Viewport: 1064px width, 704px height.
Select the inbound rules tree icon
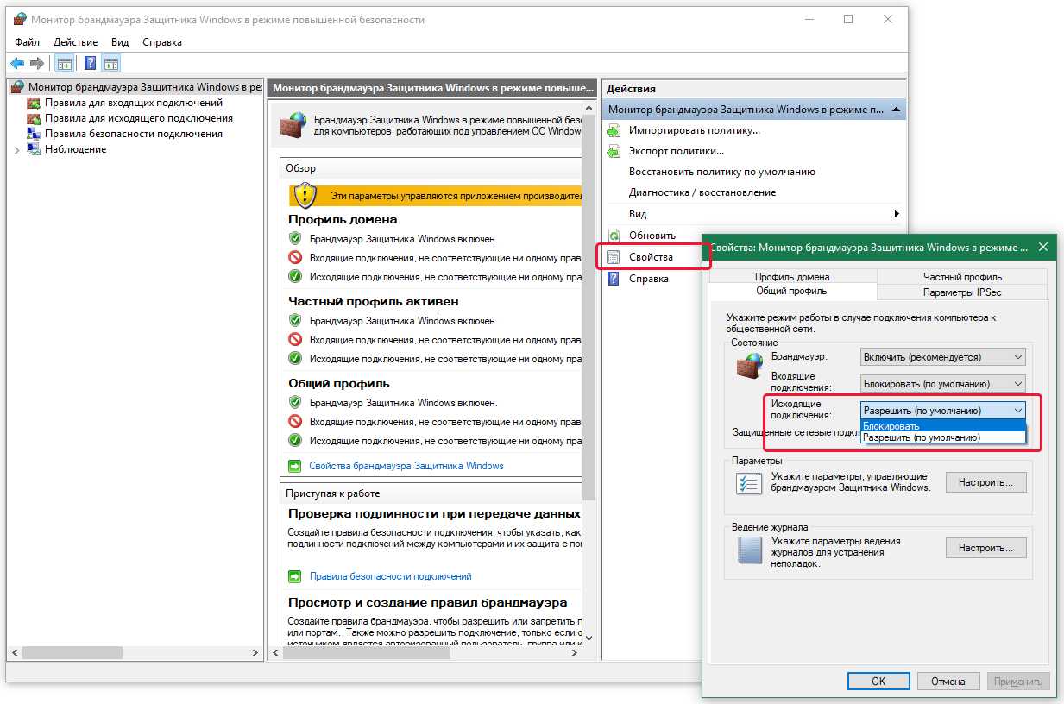click(x=34, y=103)
